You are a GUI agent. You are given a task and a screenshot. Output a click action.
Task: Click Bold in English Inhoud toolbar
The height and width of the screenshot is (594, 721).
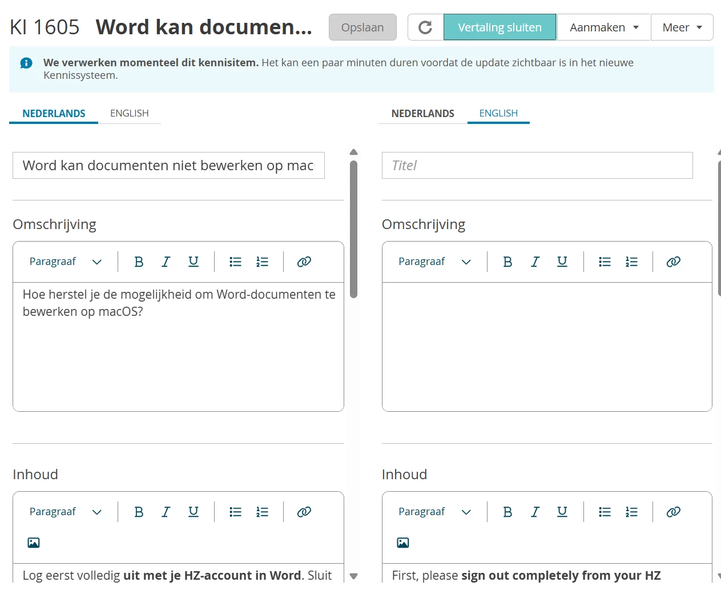point(507,512)
